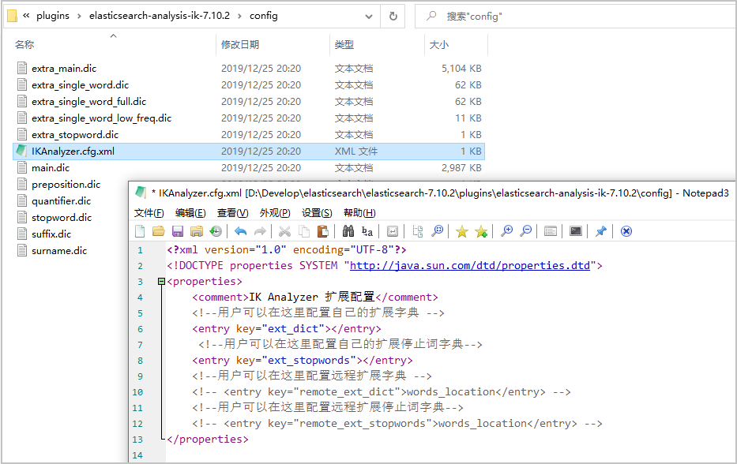Select the surname.dic file
The height and width of the screenshot is (464, 737).
59,251
